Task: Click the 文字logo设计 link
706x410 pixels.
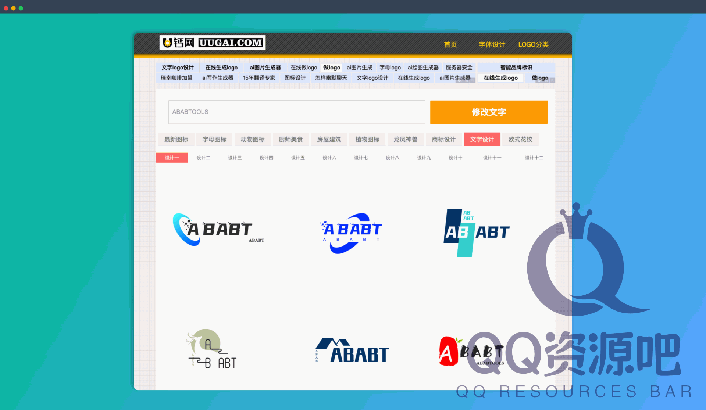Action: [178, 67]
